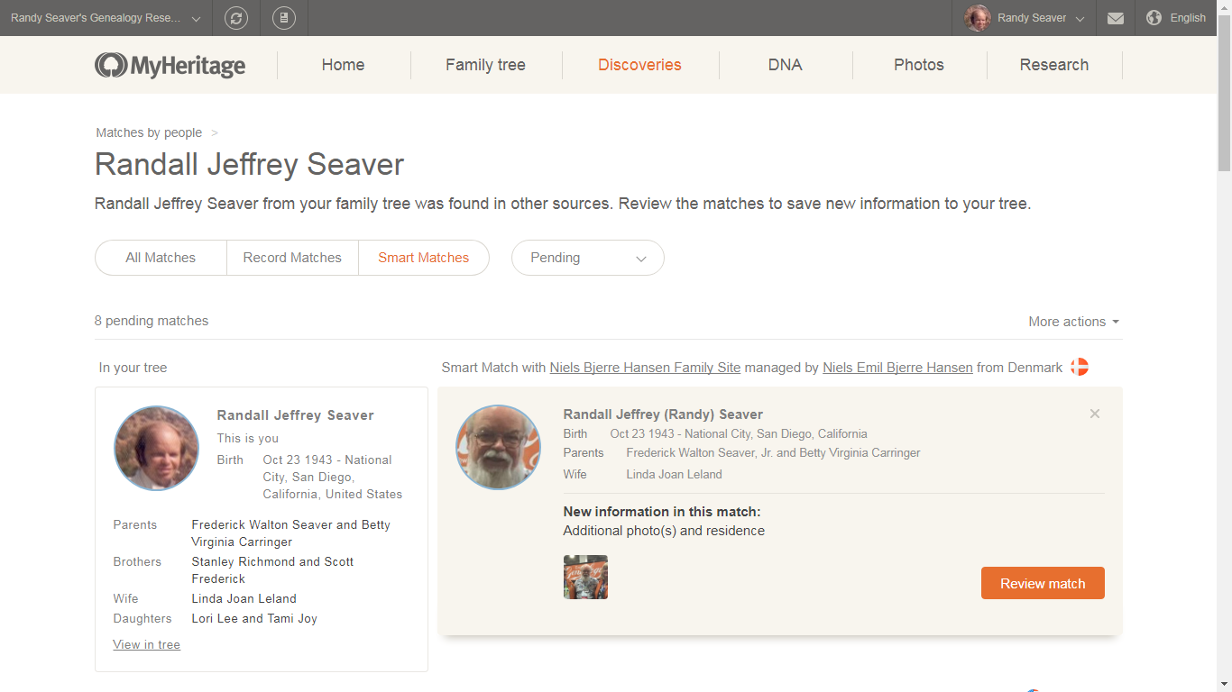The width and height of the screenshot is (1232, 692).
Task: Click the Denmark flag icon
Action: click(1079, 367)
